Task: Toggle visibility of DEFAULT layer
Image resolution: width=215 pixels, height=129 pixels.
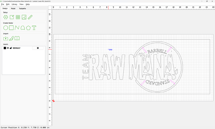Action: (x=8, y=48)
